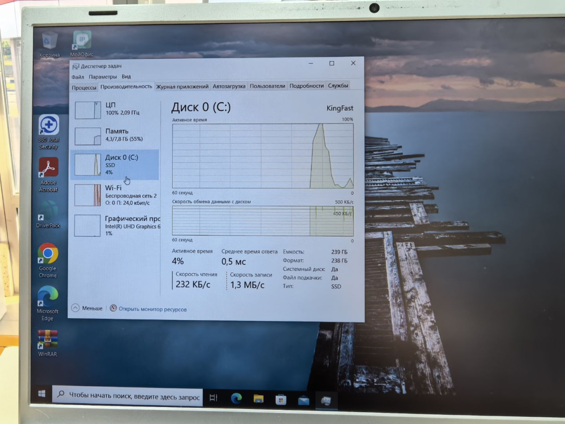Launch Google Chrome from desktop
This screenshot has width=565, height=424.
(48, 260)
